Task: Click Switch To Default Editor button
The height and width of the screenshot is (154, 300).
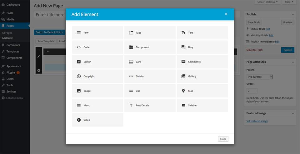Action: point(50,32)
